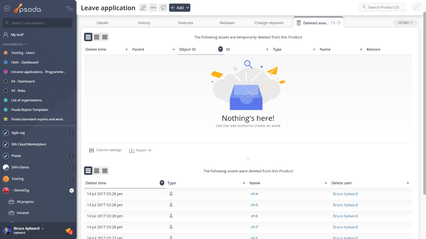Image resolution: width=426 pixels, height=239 pixels.
Task: Open the Add dropdown button
Action: point(180,8)
